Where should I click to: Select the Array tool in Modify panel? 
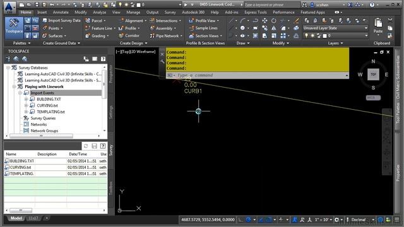[283, 36]
